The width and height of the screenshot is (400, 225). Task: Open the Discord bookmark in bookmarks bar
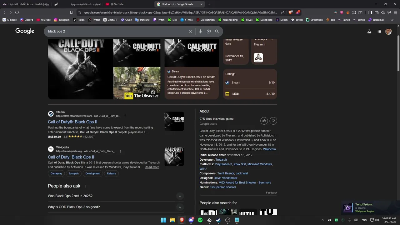tap(27, 20)
